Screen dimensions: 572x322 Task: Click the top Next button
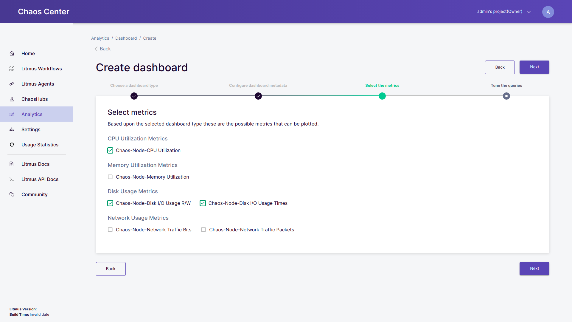pos(534,67)
